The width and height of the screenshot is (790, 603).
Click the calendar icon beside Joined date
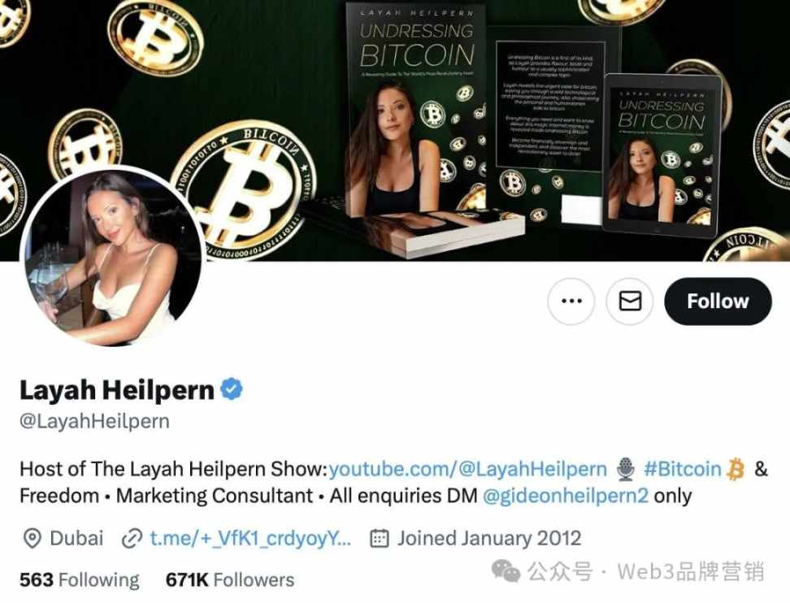point(380,539)
